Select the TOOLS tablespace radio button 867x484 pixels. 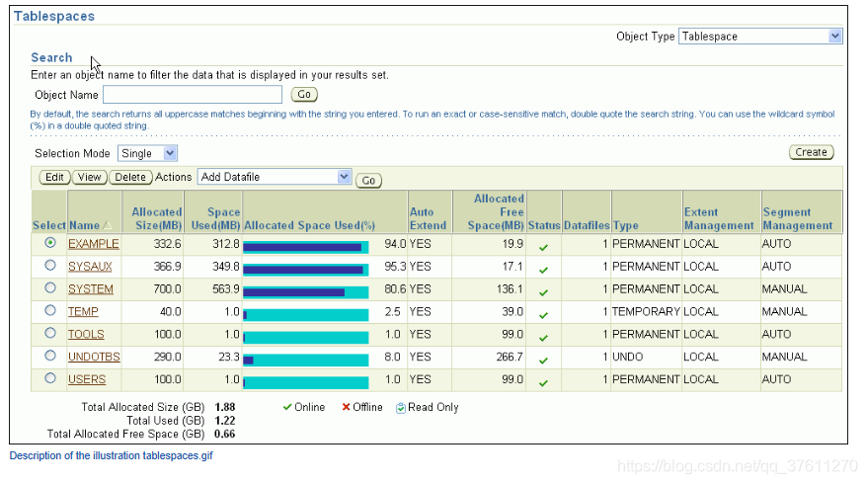[x=50, y=333]
